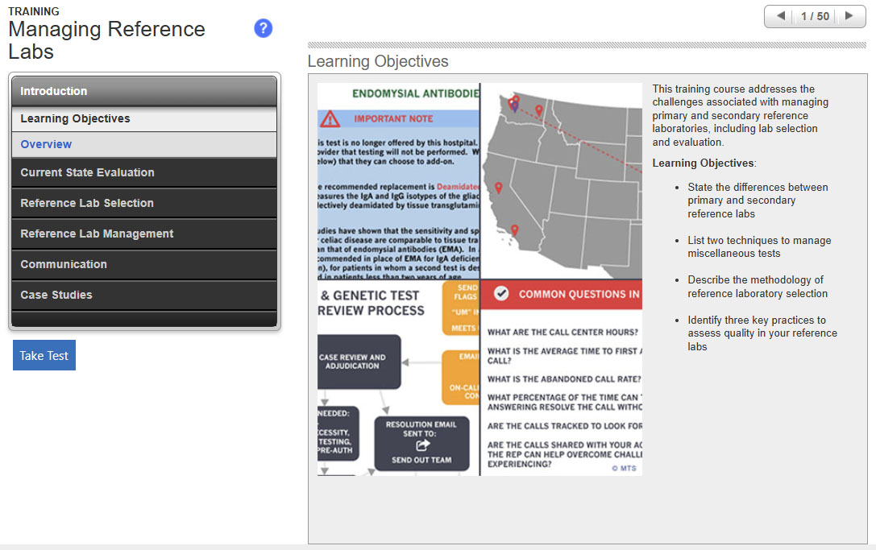Screen dimensions: 876x550
Task: Go to previous page arrow
Action: click(x=780, y=16)
